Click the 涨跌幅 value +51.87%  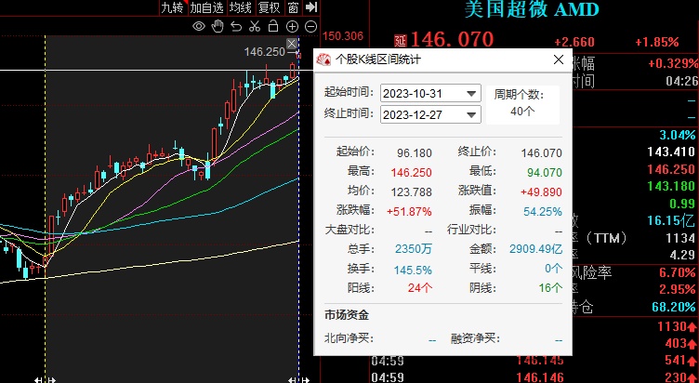[409, 212]
